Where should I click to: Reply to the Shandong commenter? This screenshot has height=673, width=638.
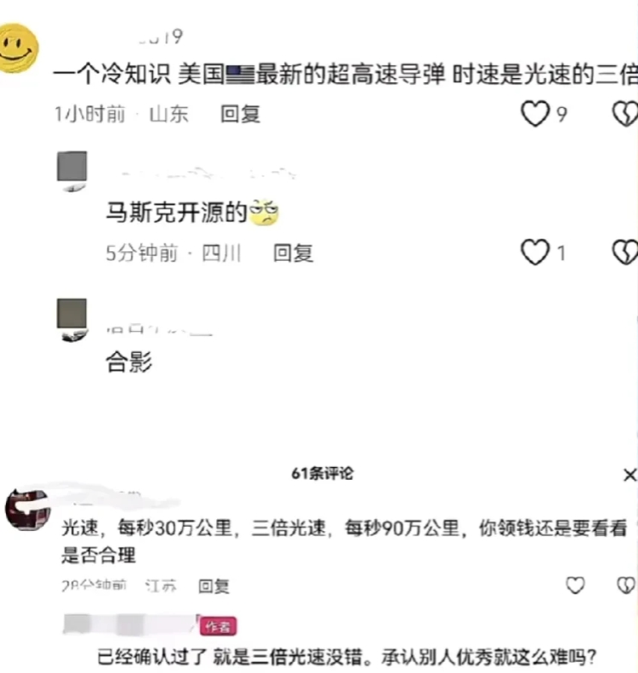tap(240, 115)
